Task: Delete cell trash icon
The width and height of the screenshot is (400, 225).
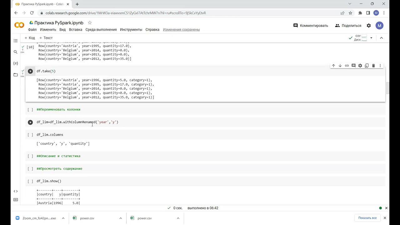Action: pyautogui.click(x=373, y=66)
